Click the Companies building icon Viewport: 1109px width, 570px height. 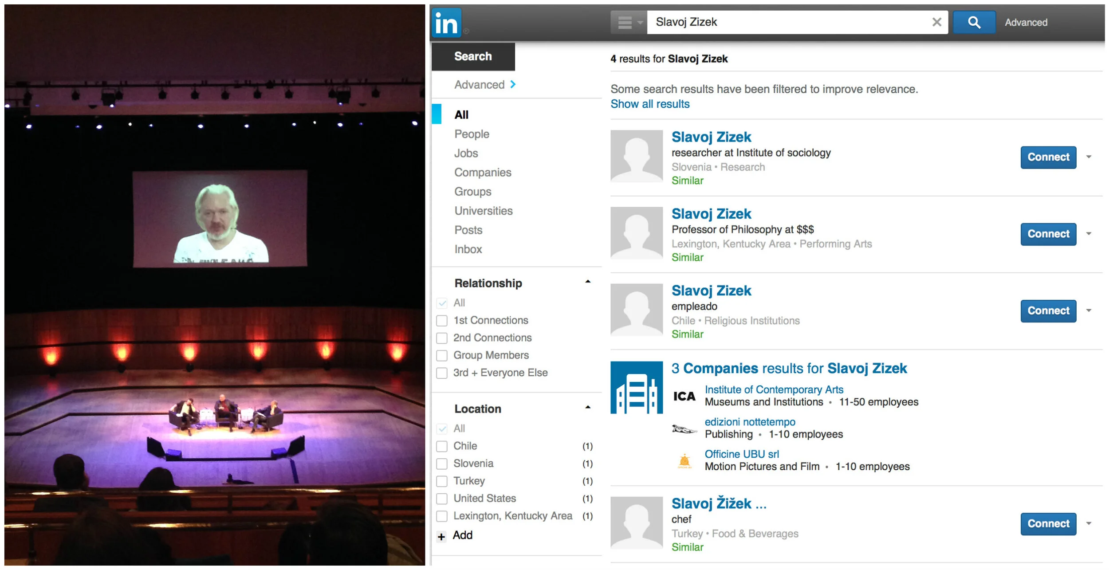[x=636, y=388]
